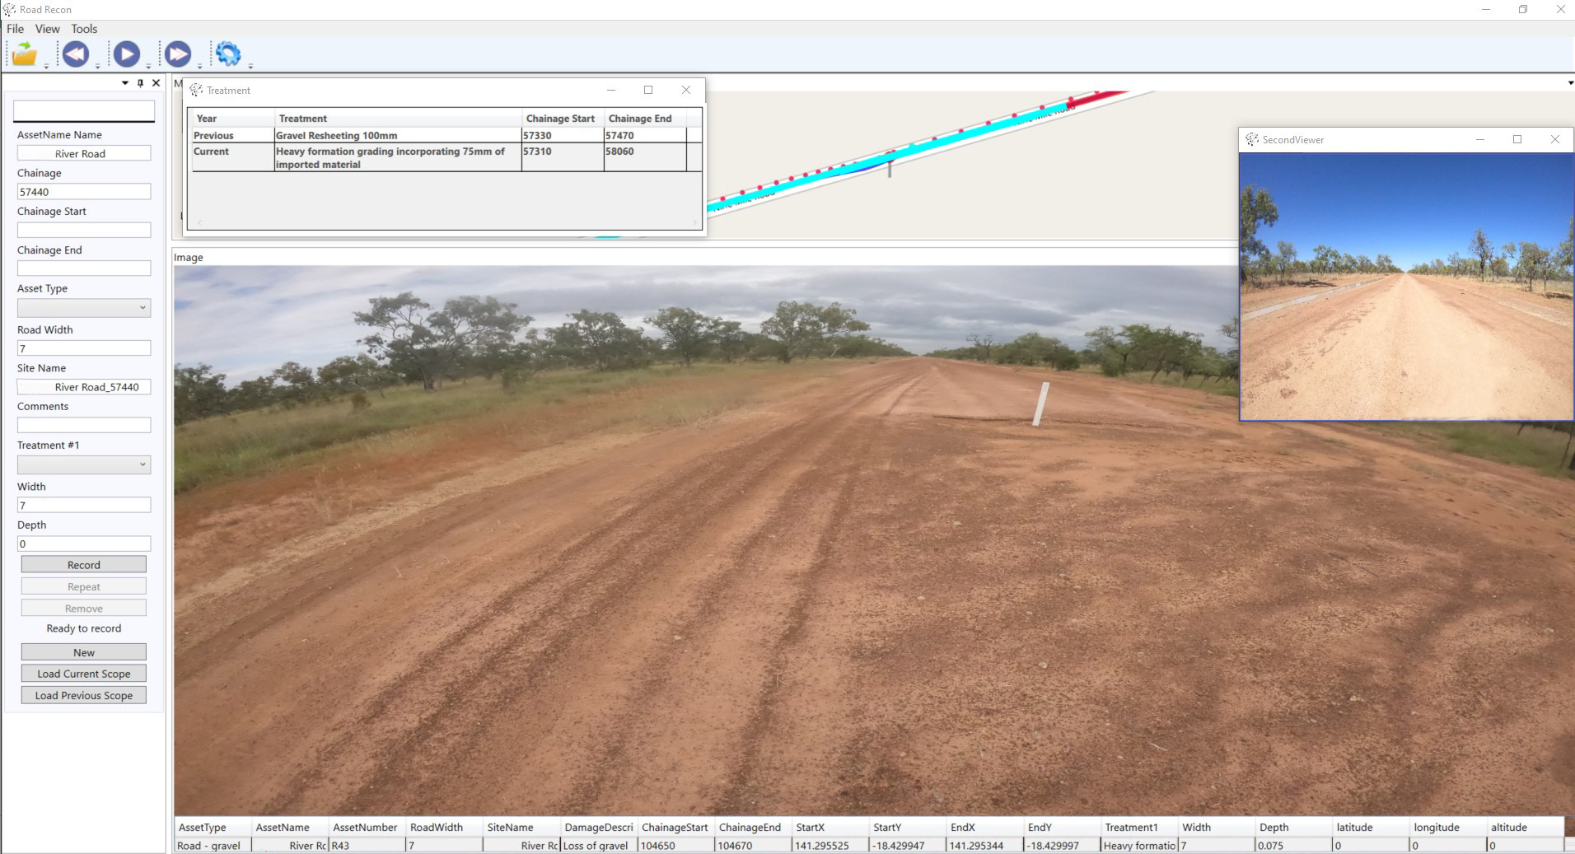Click Load Current Scope button

pos(84,674)
